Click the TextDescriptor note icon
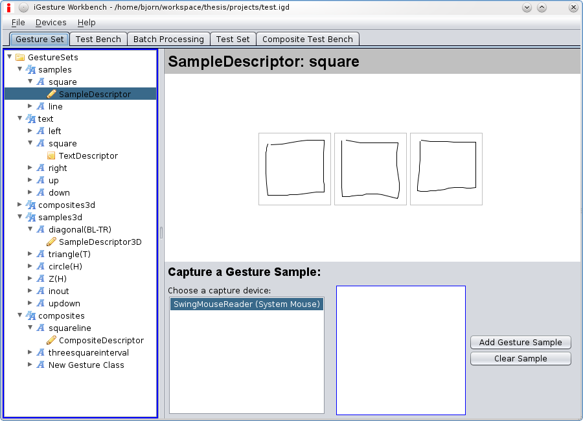Image resolution: width=583 pixels, height=421 pixels. (x=52, y=156)
